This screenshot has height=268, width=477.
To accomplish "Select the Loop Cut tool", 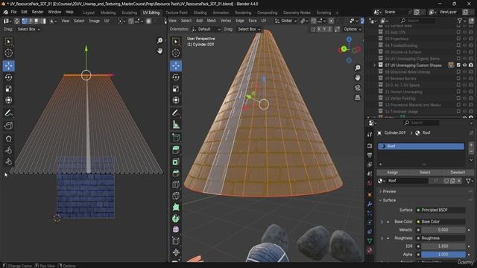I will coord(176,185).
